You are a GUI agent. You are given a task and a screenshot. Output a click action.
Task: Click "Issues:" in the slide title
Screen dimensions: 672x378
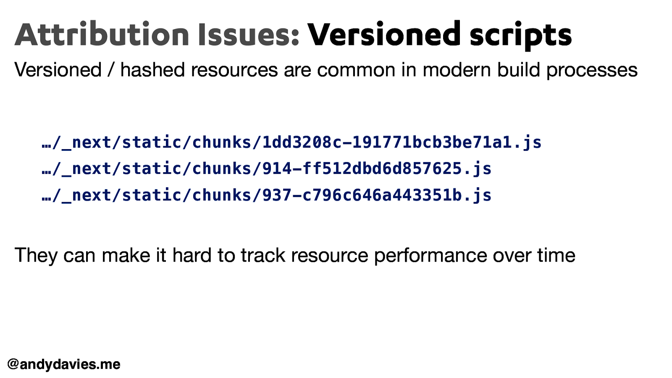[249, 34]
